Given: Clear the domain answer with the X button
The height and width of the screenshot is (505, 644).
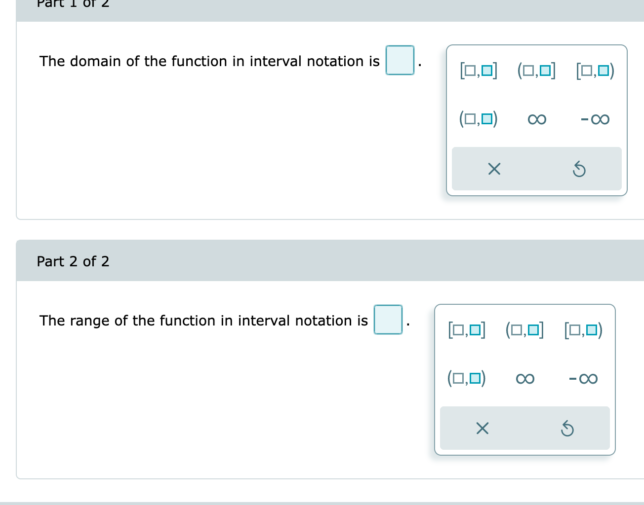Looking at the screenshot, I should (493, 169).
